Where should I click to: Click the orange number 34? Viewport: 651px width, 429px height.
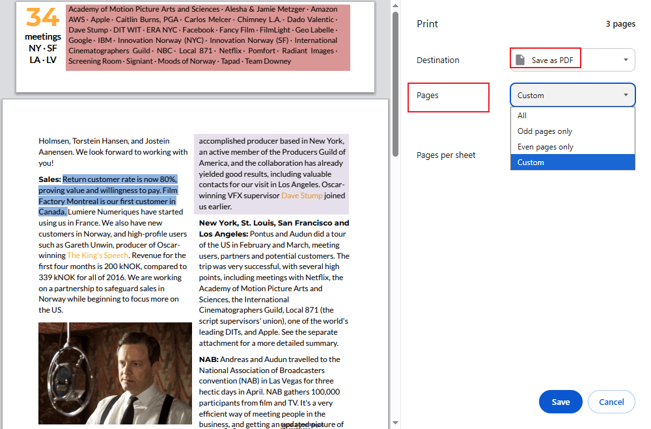point(42,18)
